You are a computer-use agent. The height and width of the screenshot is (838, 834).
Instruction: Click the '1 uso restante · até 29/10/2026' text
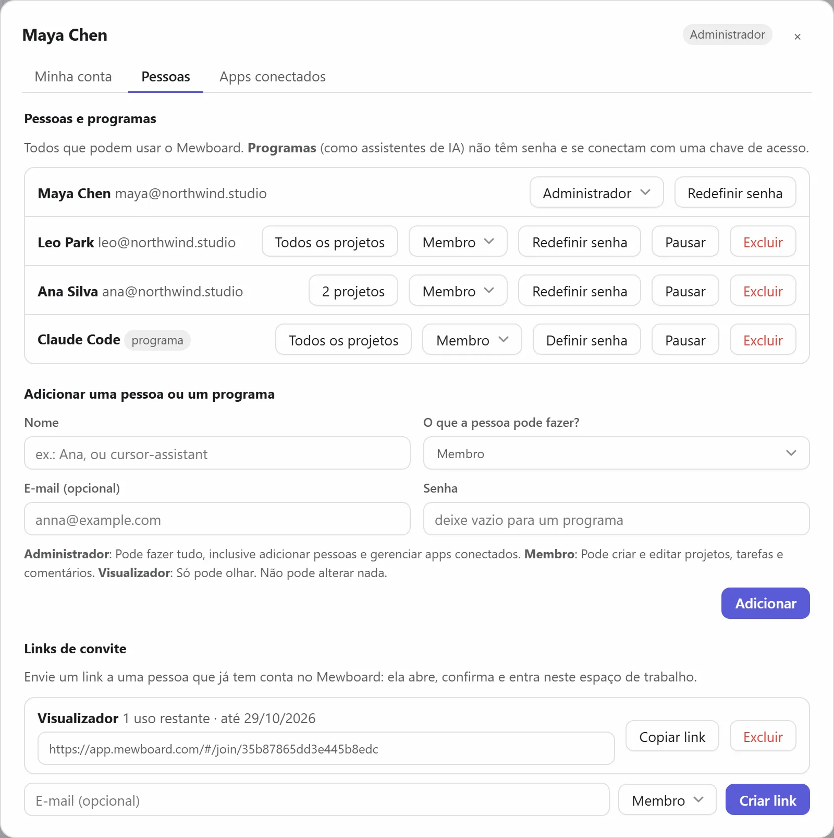pos(219,719)
